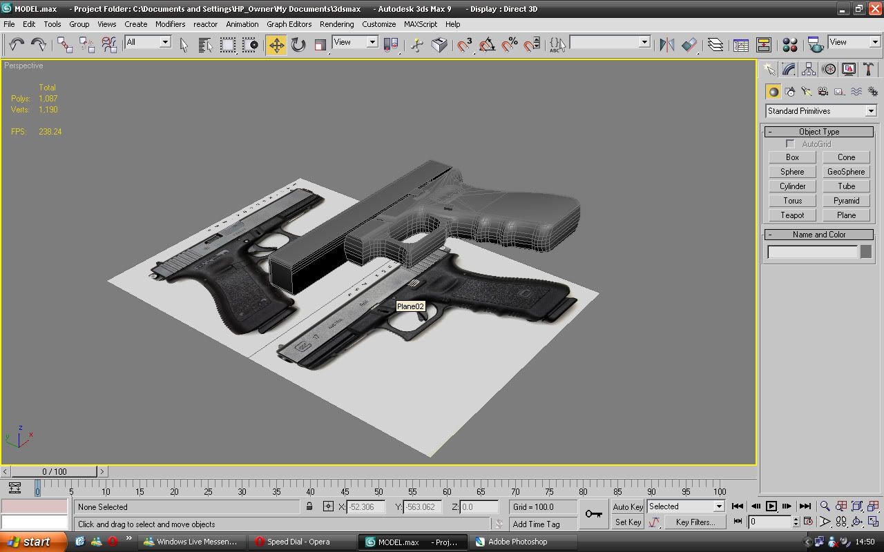884x552 pixels.
Task: Choose the Bind to Space Warp tool
Action: click(109, 44)
